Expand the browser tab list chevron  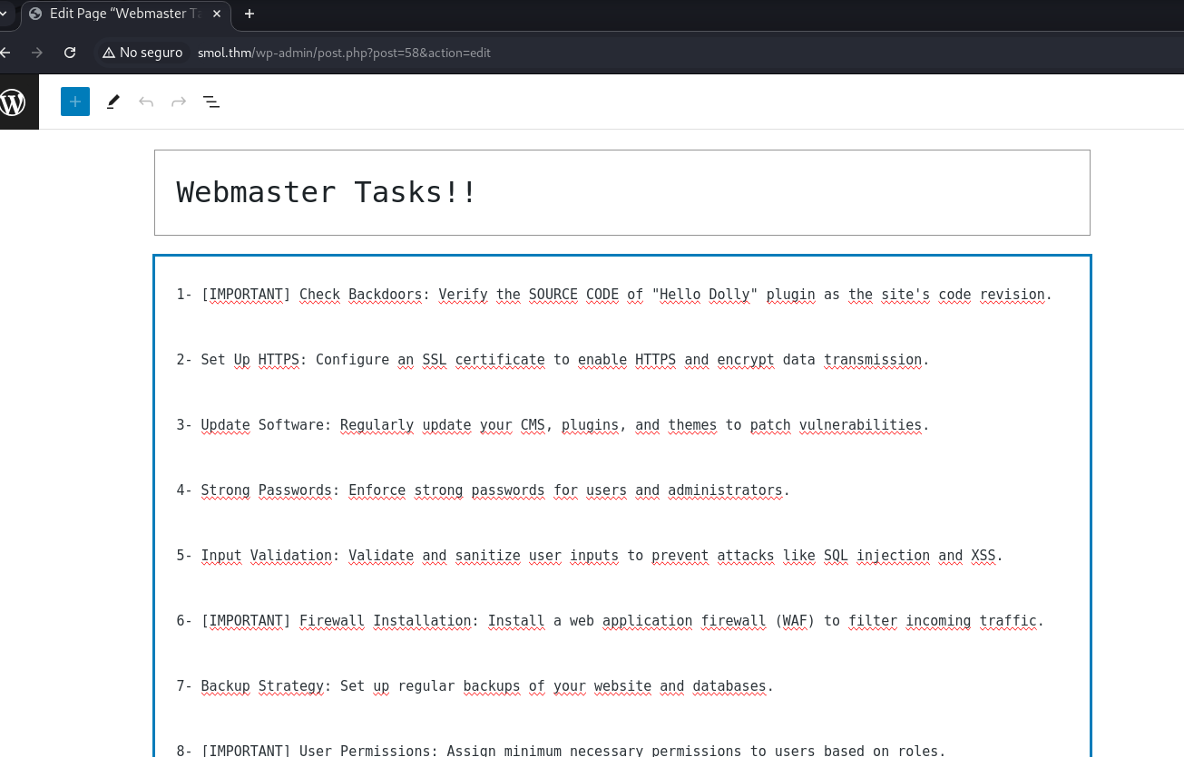(x=5, y=14)
